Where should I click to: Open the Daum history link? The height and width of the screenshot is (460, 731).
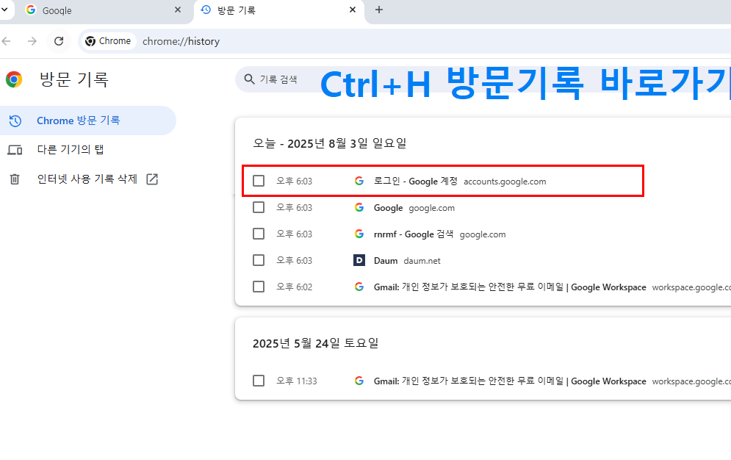386,261
